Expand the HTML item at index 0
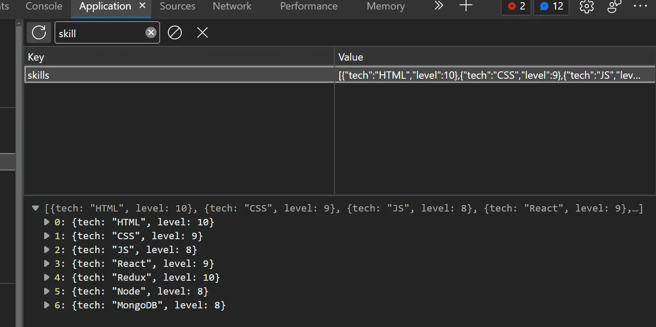 point(47,222)
